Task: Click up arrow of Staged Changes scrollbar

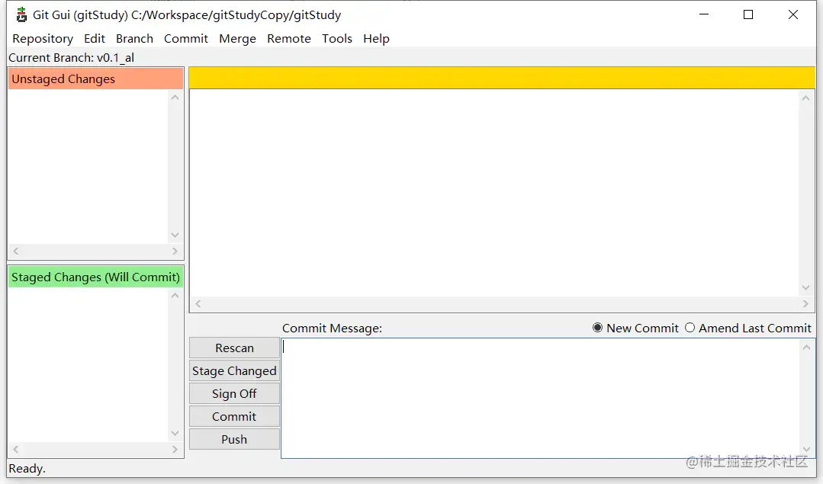Action: click(175, 296)
